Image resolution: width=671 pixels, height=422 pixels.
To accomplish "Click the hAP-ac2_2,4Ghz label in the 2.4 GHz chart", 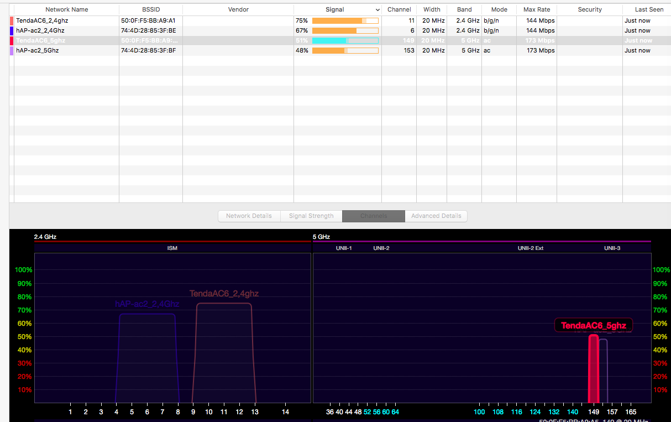I will point(147,304).
